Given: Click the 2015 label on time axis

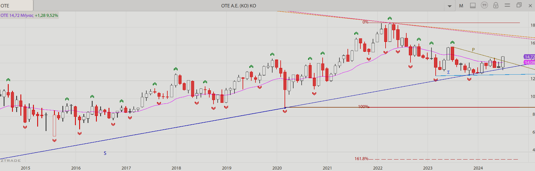Looking at the screenshot, I should pos(25,168).
